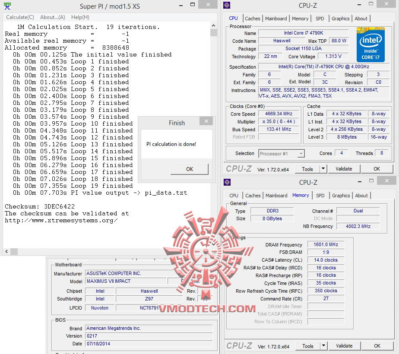The image size is (399, 354).
Task: Click Tools button in lower CPU-Z window
Action: click(307, 346)
